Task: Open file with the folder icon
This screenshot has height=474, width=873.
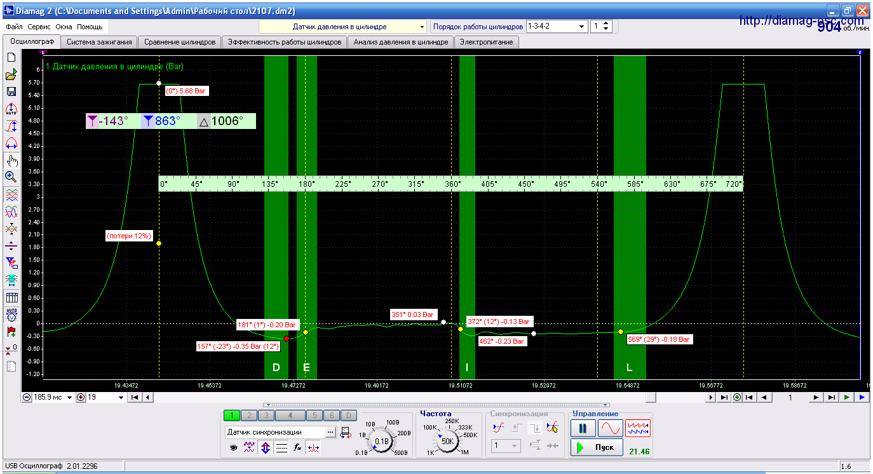Action: [x=11, y=76]
